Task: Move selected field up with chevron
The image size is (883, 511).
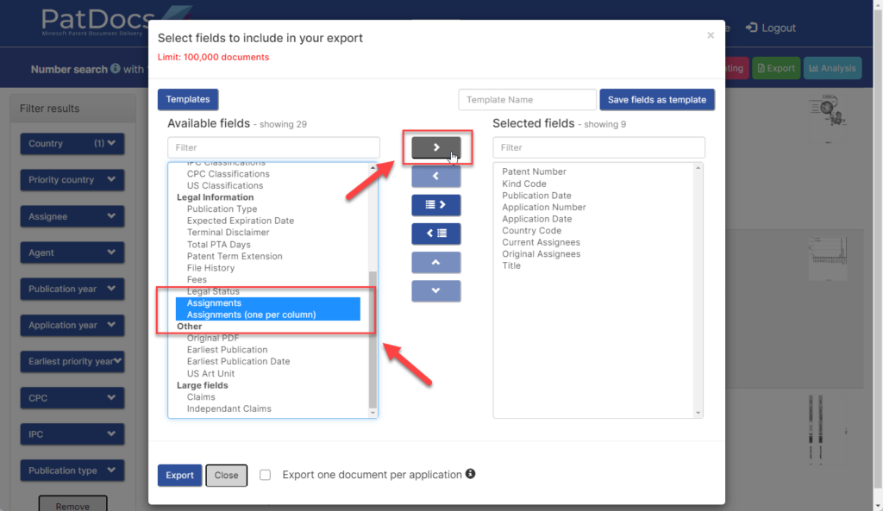Action: point(435,262)
